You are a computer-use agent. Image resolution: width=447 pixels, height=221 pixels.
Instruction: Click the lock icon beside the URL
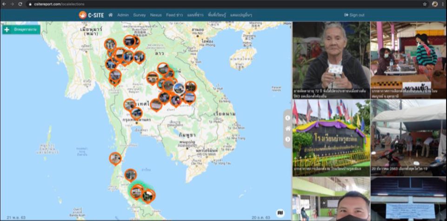pos(30,4)
